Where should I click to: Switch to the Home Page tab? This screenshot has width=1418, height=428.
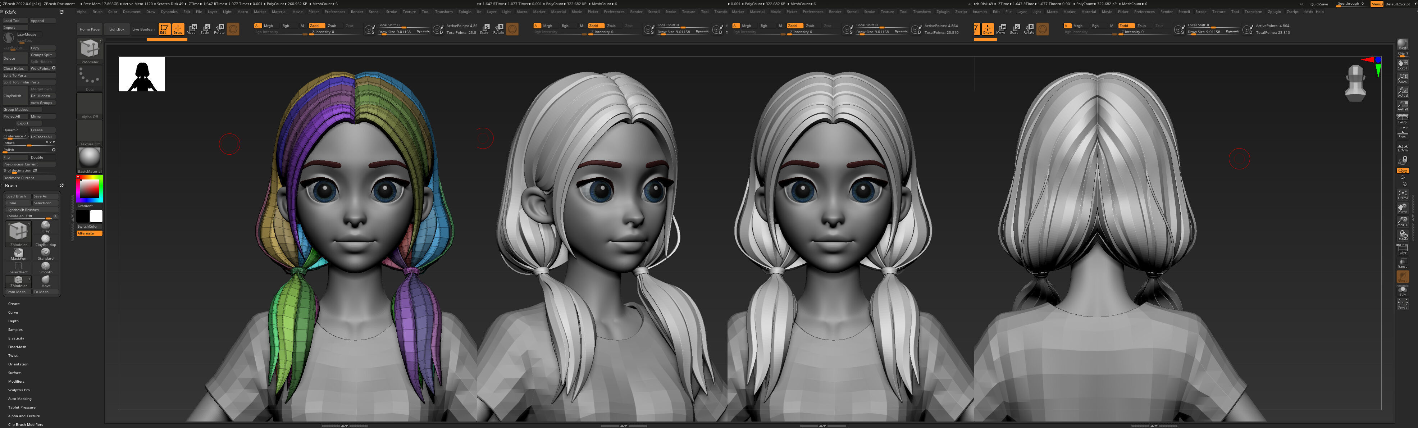coord(89,29)
